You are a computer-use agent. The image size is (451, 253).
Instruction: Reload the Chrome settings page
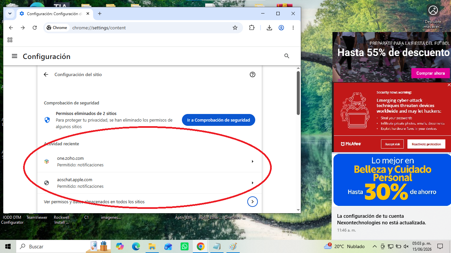coord(35,28)
